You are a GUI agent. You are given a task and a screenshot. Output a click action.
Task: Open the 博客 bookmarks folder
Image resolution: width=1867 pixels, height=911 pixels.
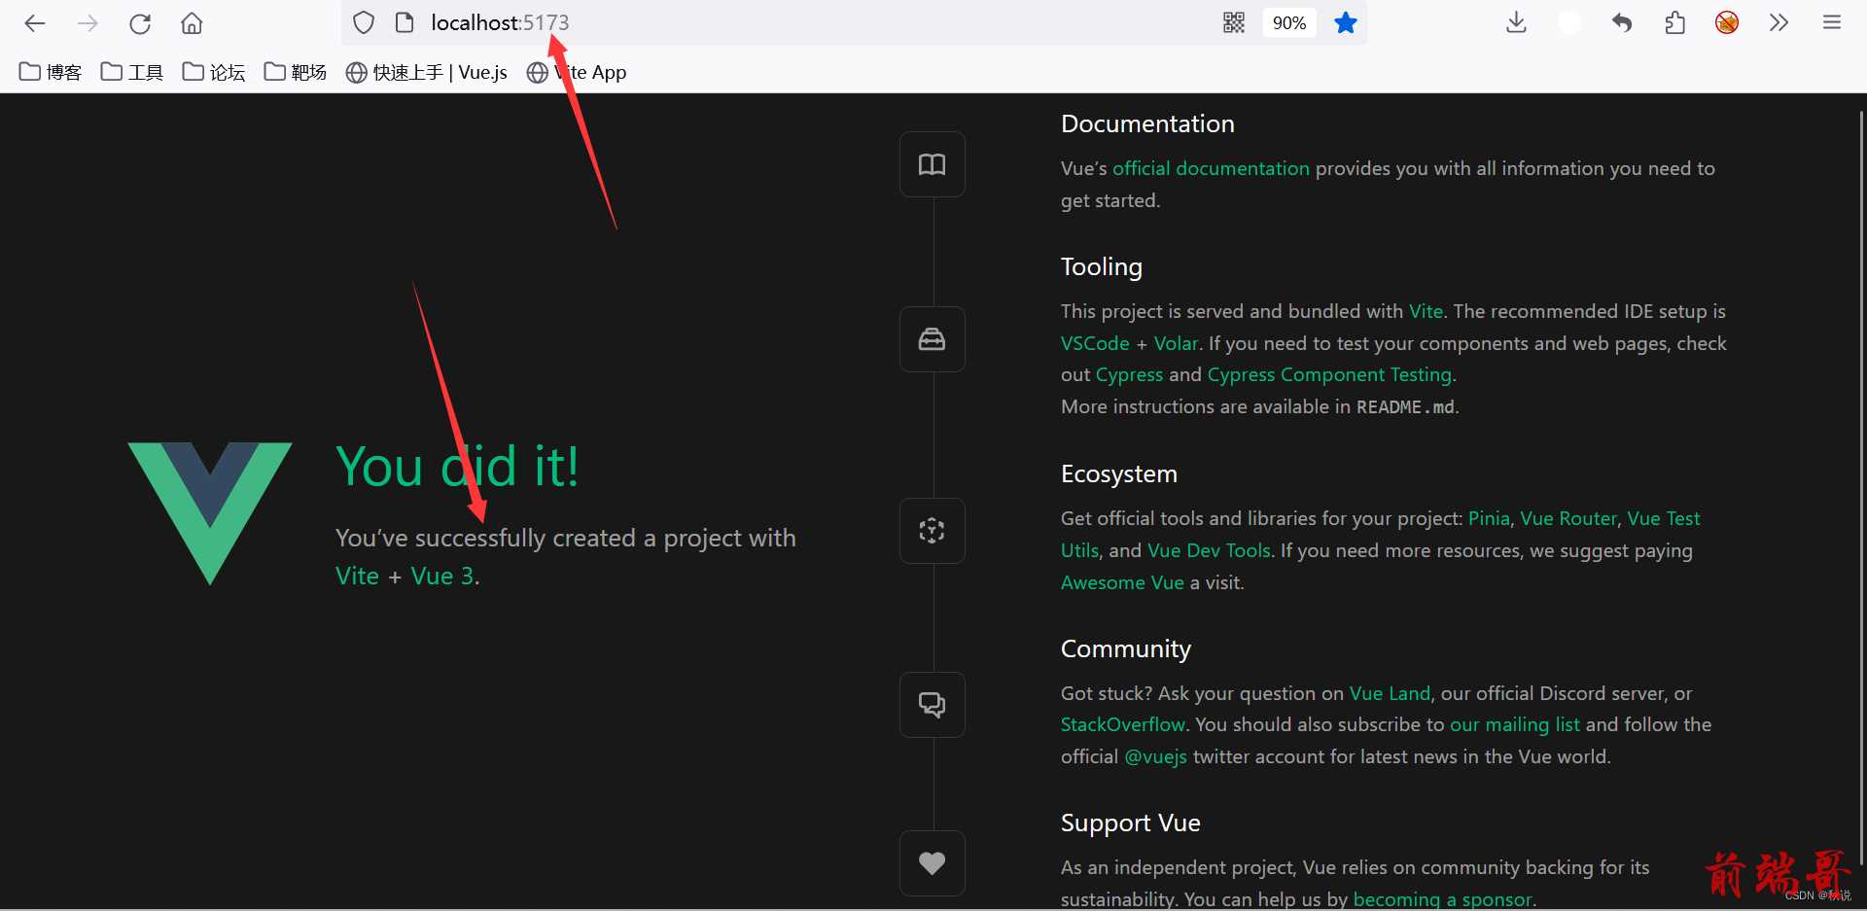(x=51, y=72)
